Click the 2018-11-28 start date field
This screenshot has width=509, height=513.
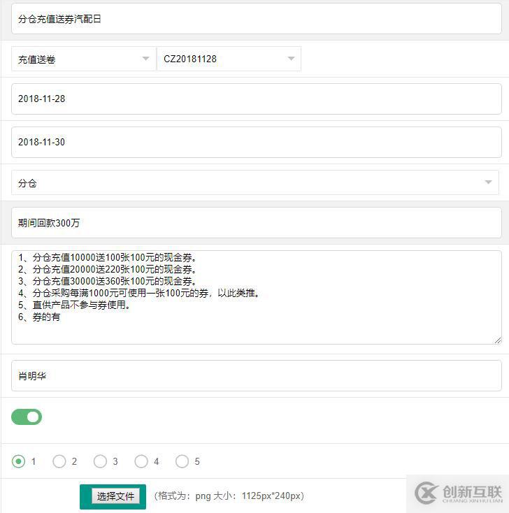tap(257, 99)
